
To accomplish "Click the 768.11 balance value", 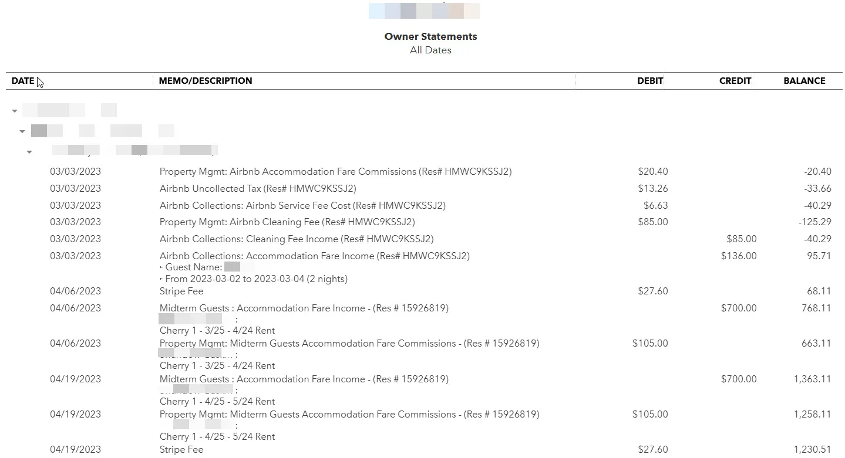I will (816, 308).
